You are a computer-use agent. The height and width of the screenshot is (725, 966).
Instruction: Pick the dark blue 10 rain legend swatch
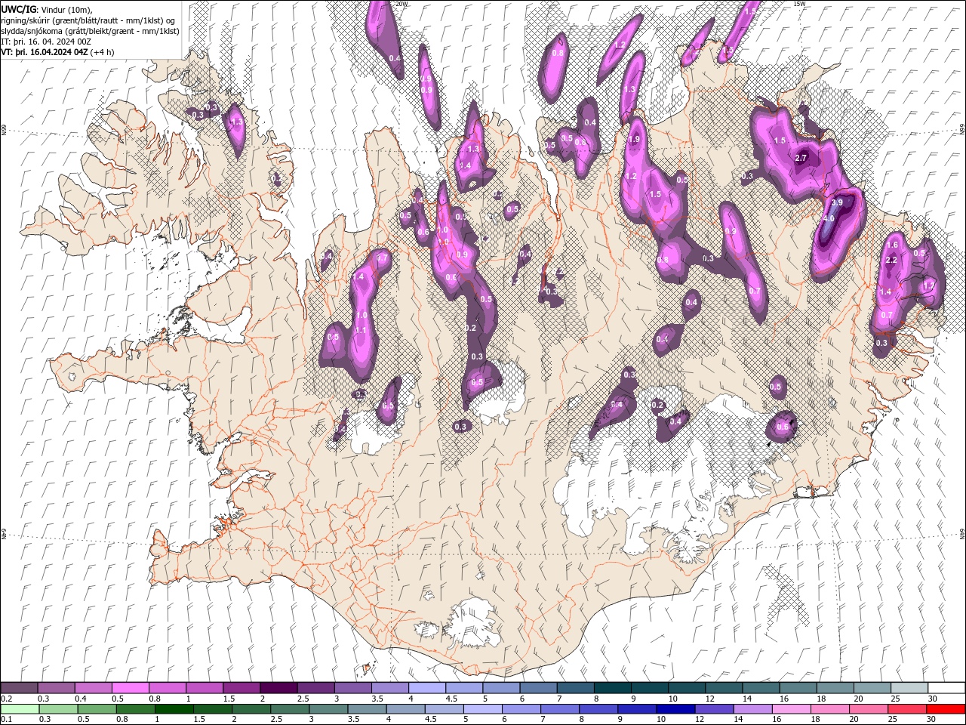pos(675,709)
